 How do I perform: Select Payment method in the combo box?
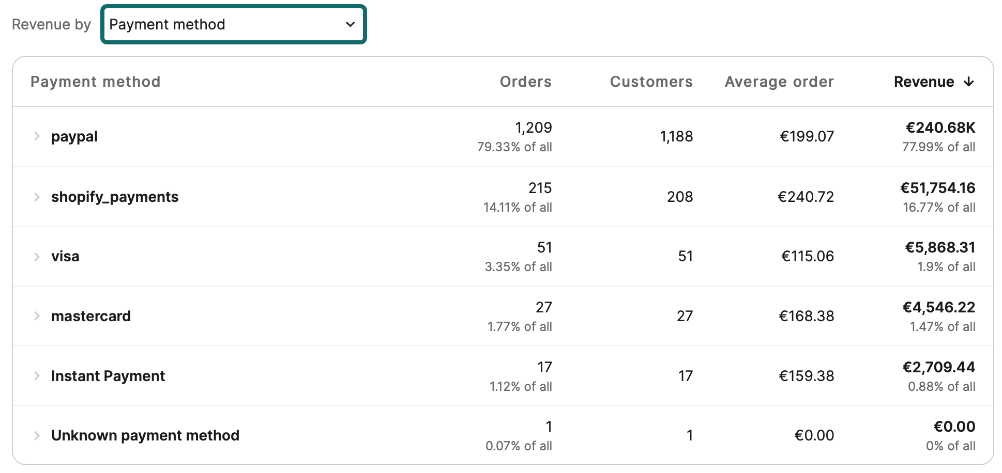233,24
